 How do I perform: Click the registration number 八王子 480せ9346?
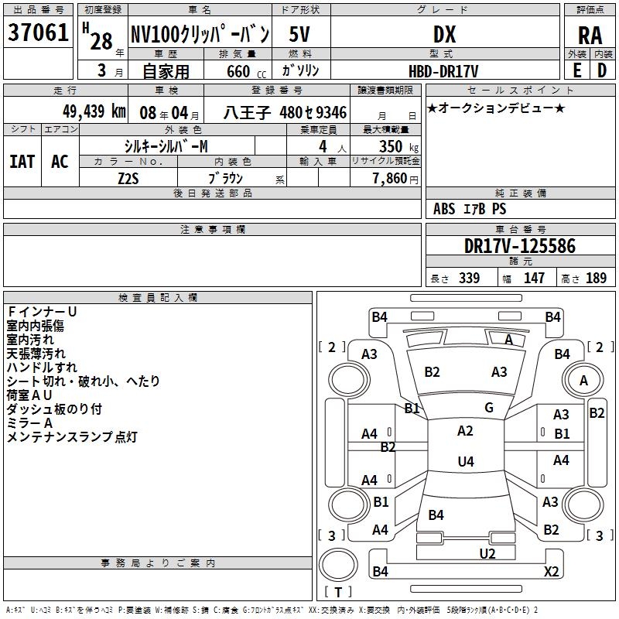pyautogui.click(x=285, y=112)
